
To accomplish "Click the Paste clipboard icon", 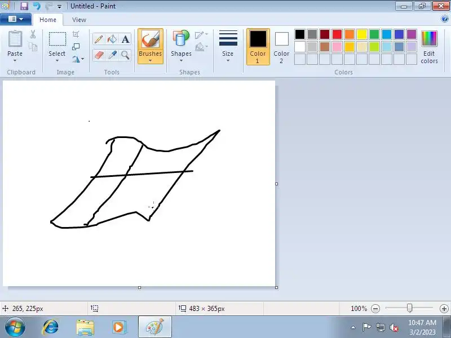I will (15, 39).
